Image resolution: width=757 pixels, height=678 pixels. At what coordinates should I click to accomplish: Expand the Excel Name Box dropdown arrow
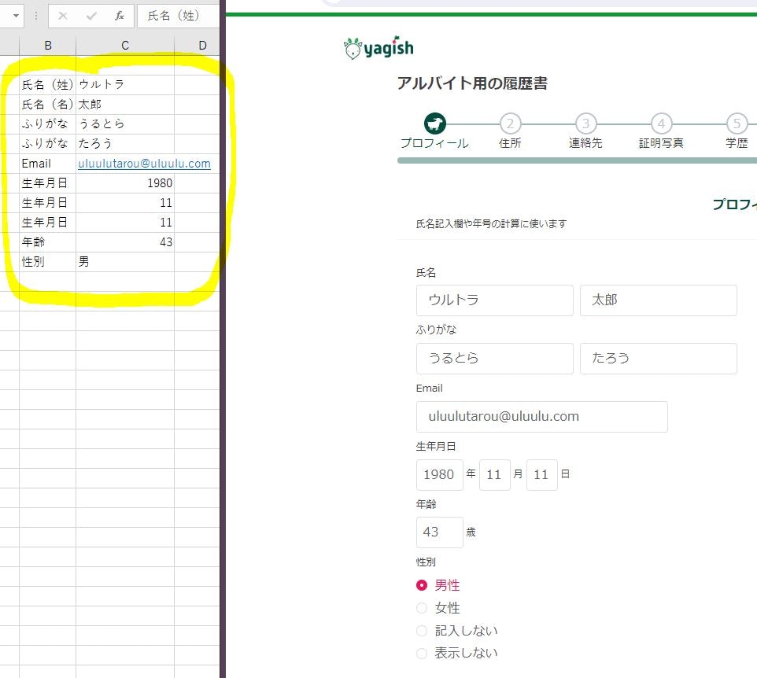tap(16, 16)
